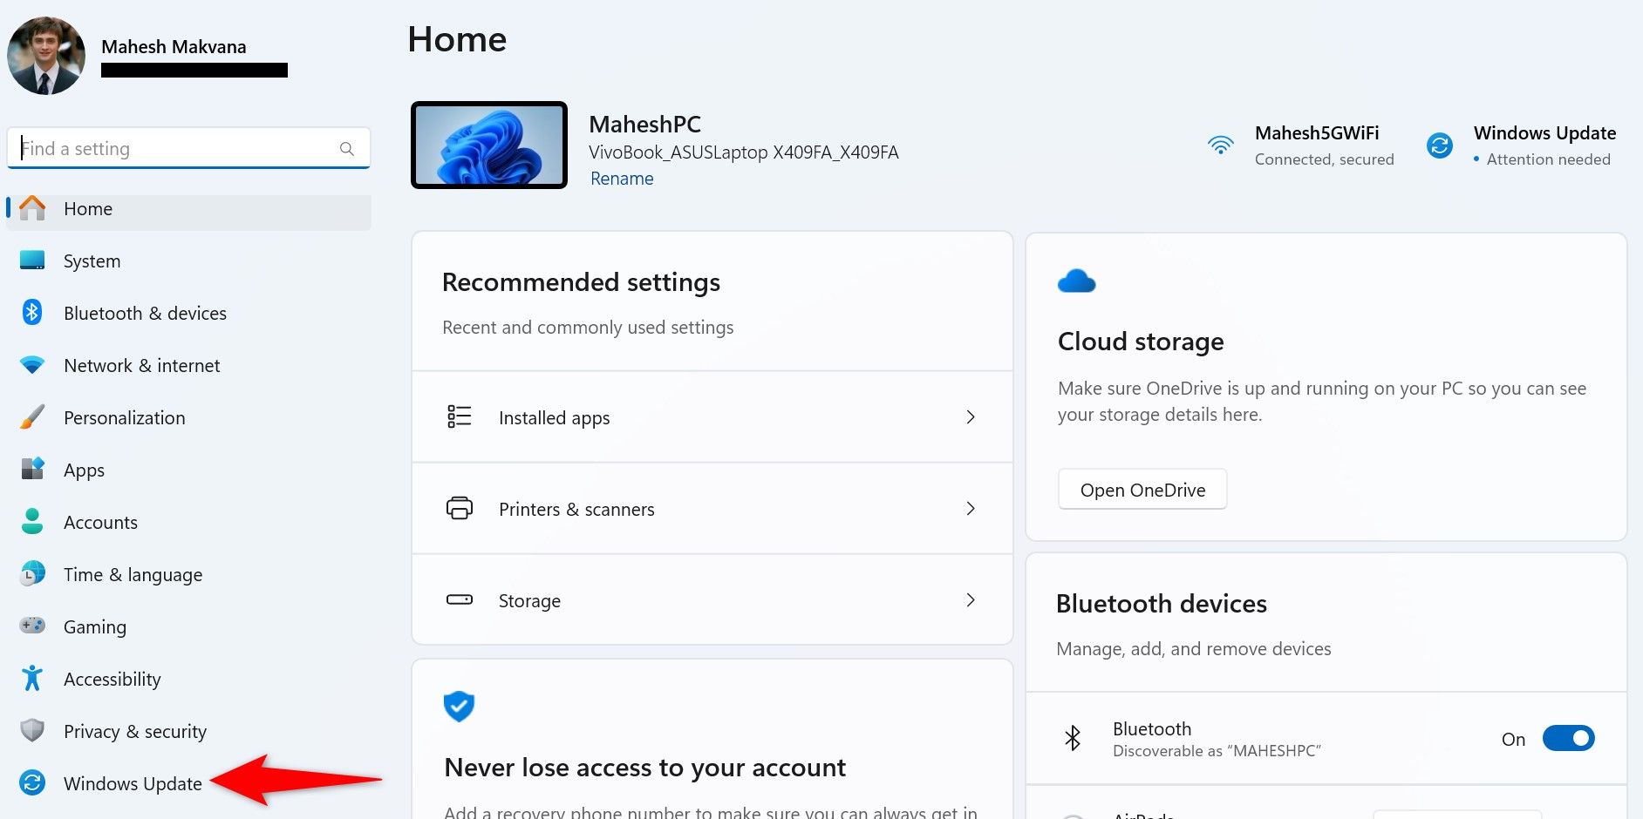Open Gaming settings
Image resolution: width=1643 pixels, height=819 pixels.
189,627
